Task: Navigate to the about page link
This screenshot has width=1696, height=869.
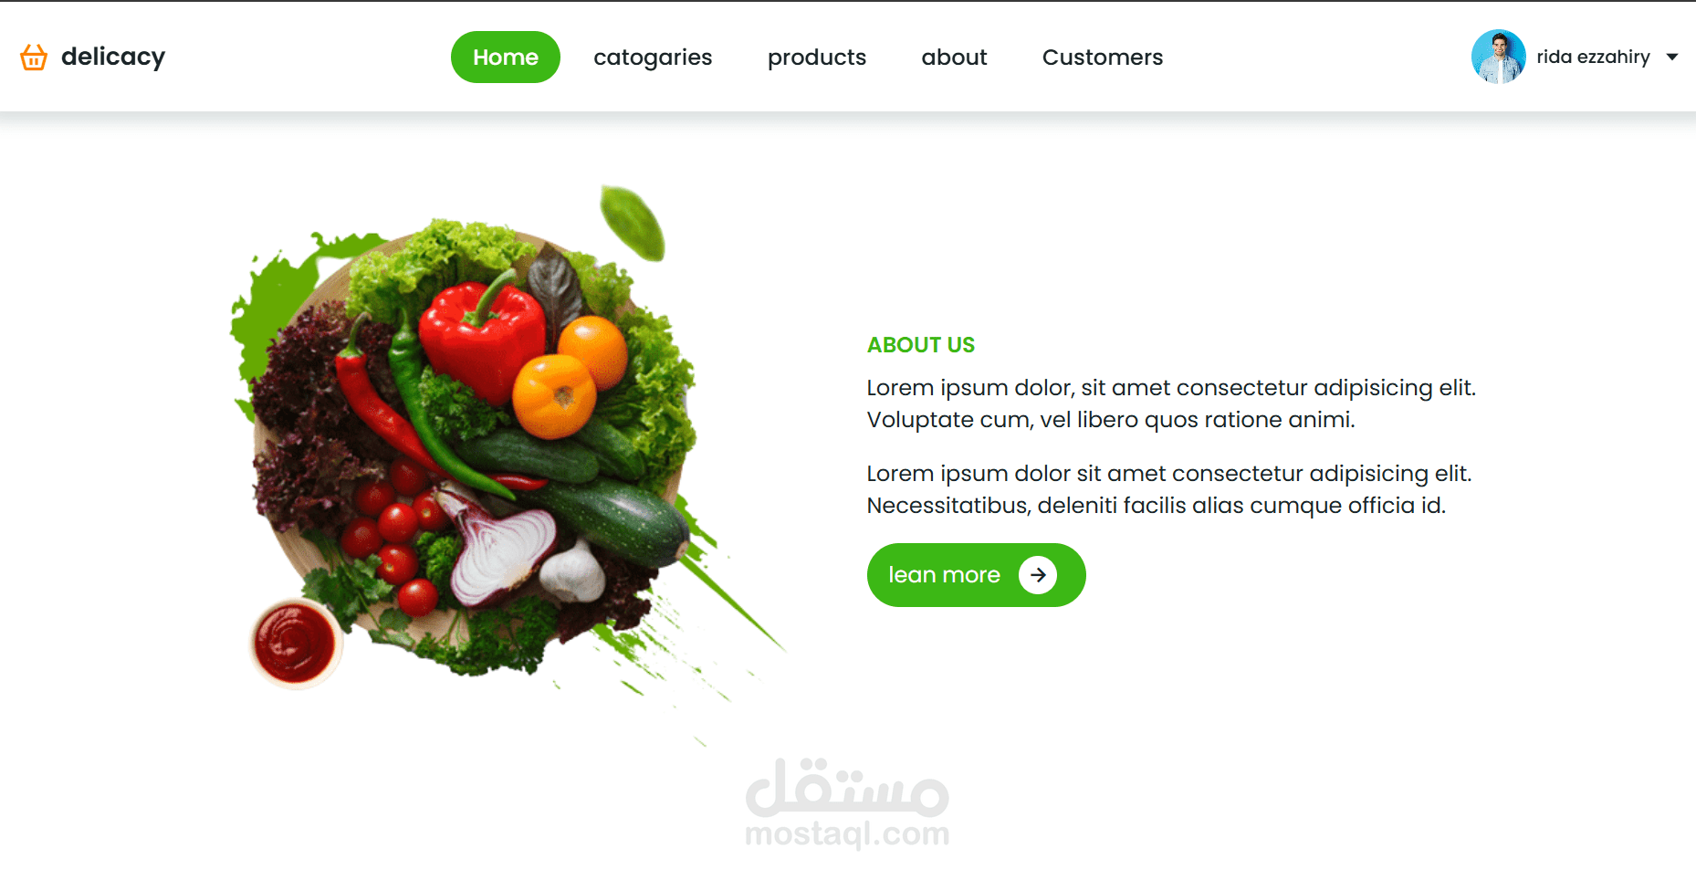Action: [954, 58]
